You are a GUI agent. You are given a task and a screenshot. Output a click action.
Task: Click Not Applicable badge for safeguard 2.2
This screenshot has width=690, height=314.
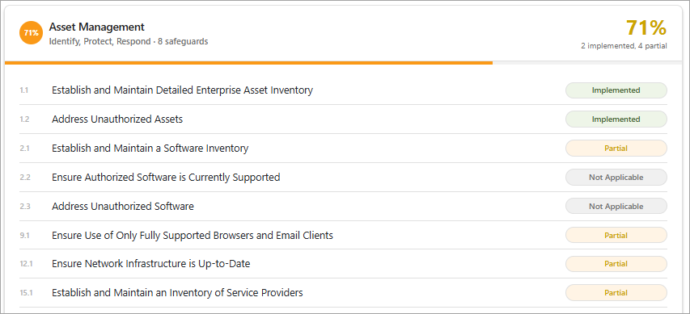point(616,178)
